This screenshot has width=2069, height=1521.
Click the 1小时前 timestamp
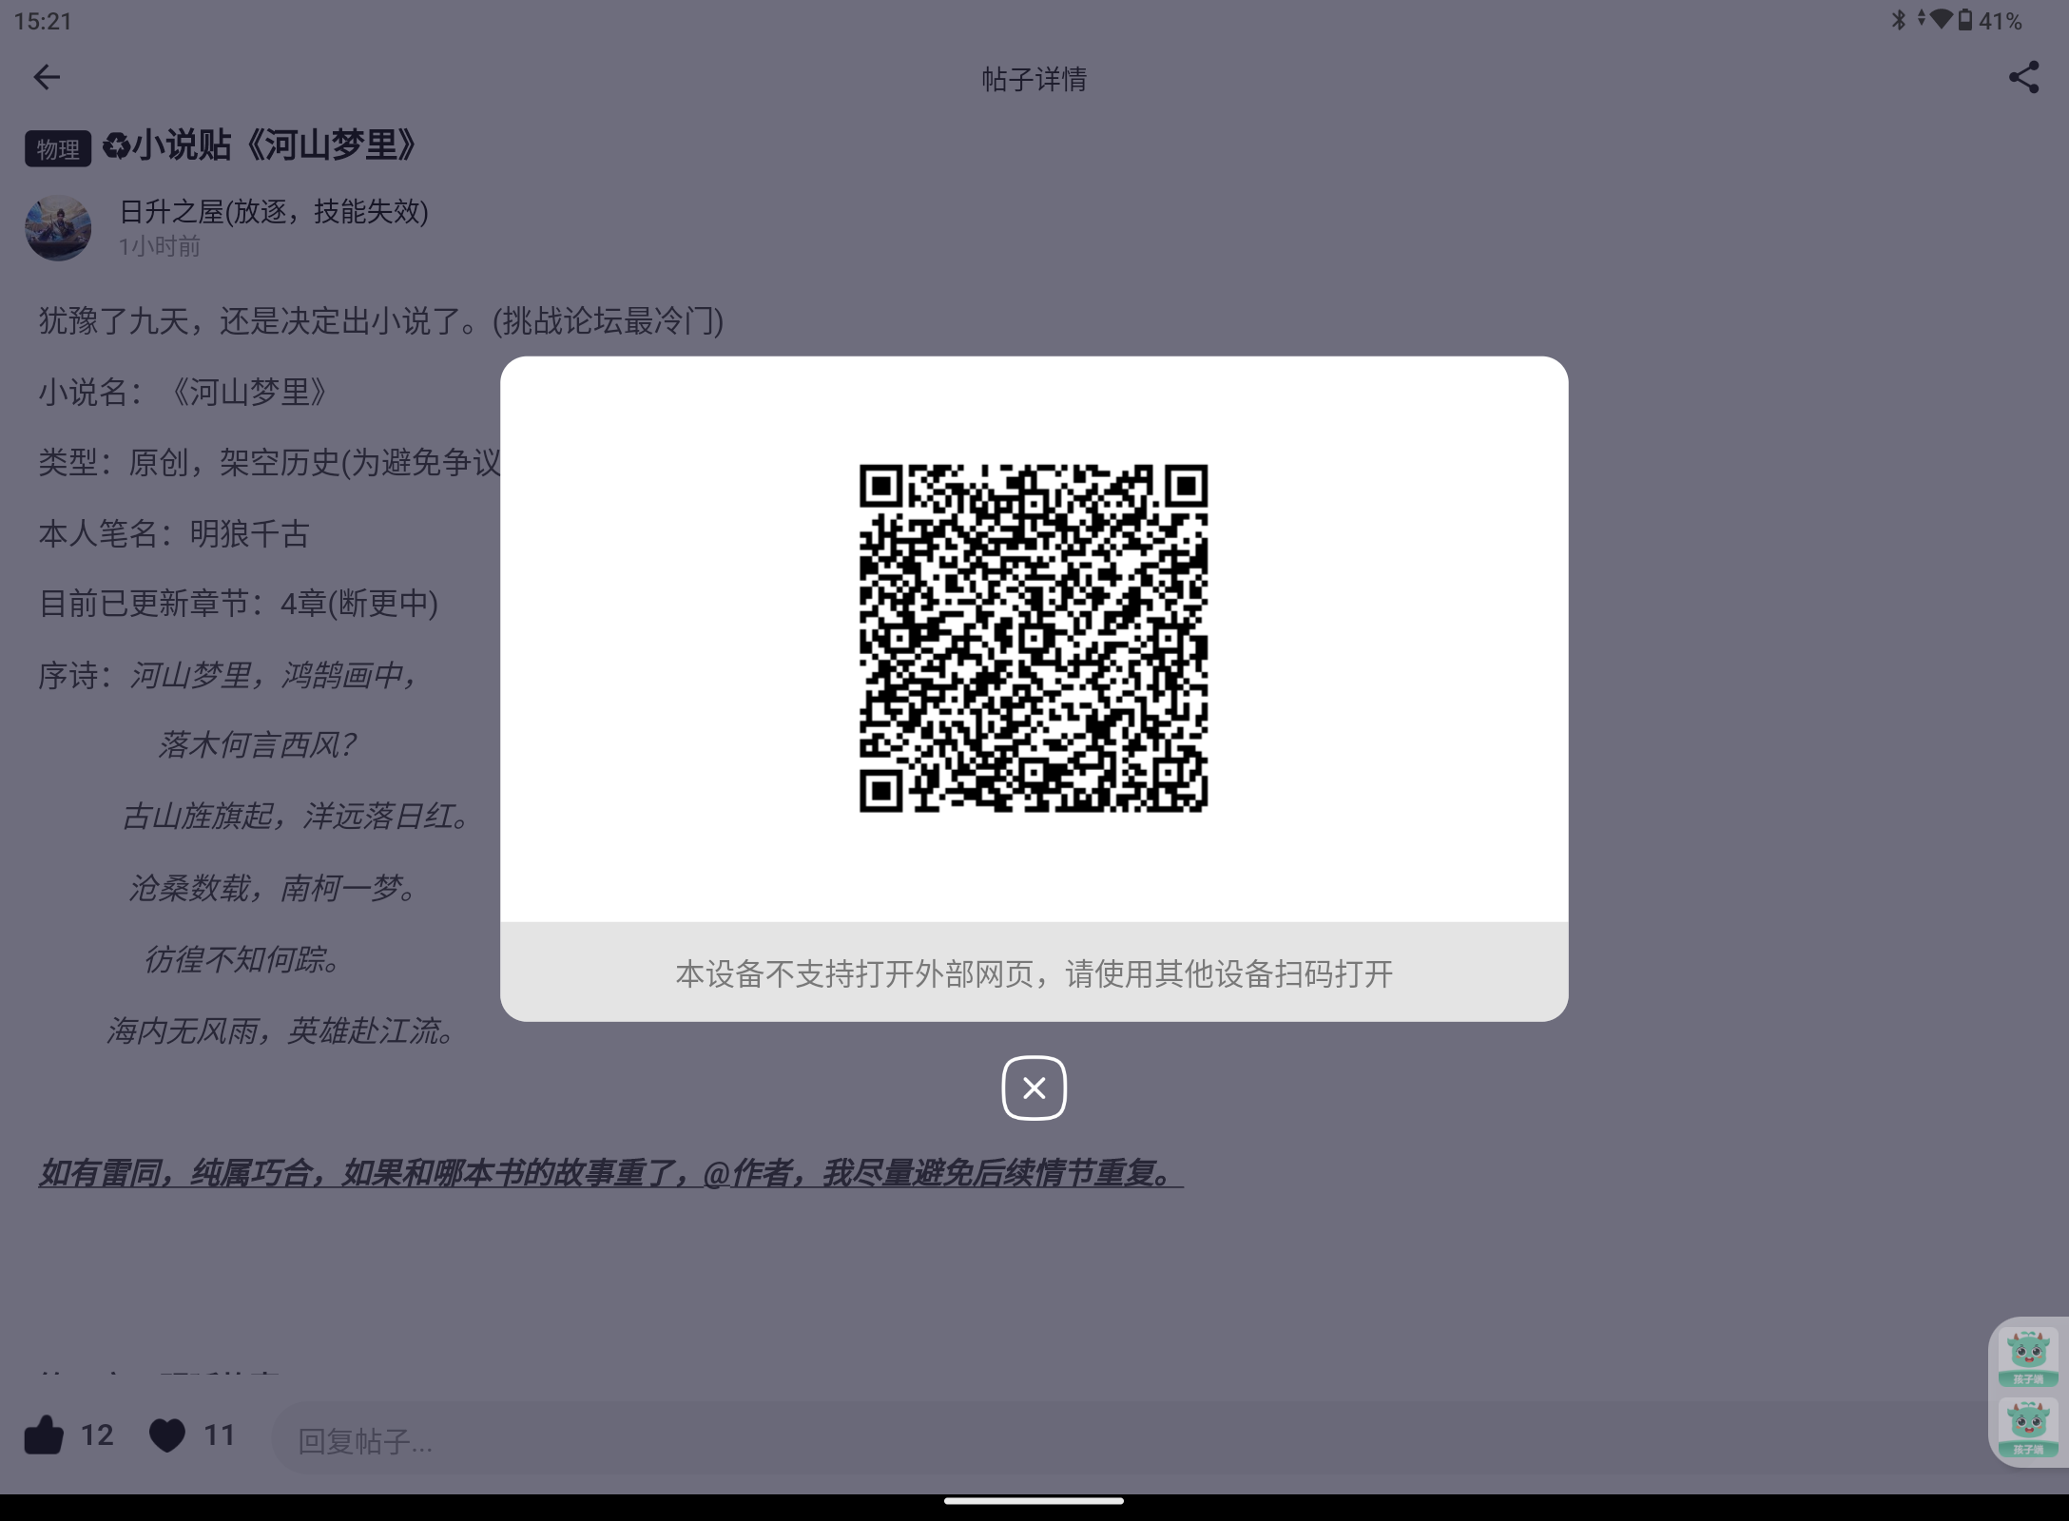click(160, 246)
